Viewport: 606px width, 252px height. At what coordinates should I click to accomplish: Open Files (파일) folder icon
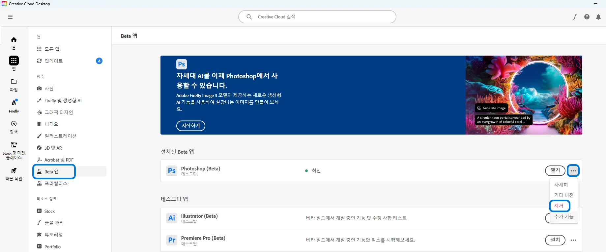click(x=14, y=82)
